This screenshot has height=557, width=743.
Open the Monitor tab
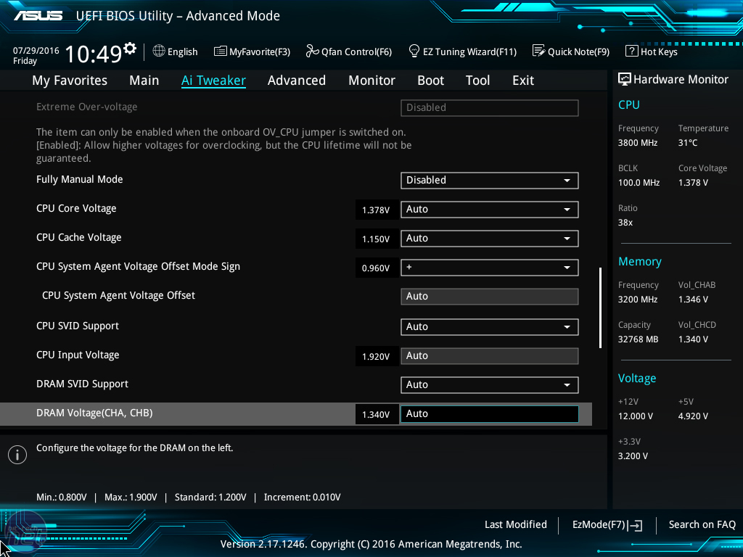tap(371, 80)
